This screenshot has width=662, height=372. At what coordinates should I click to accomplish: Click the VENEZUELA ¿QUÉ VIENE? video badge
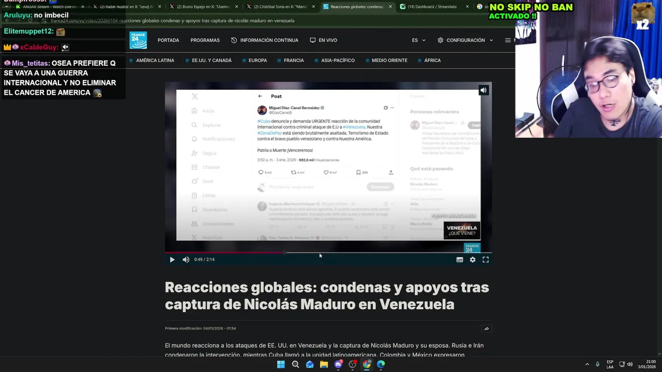click(462, 230)
